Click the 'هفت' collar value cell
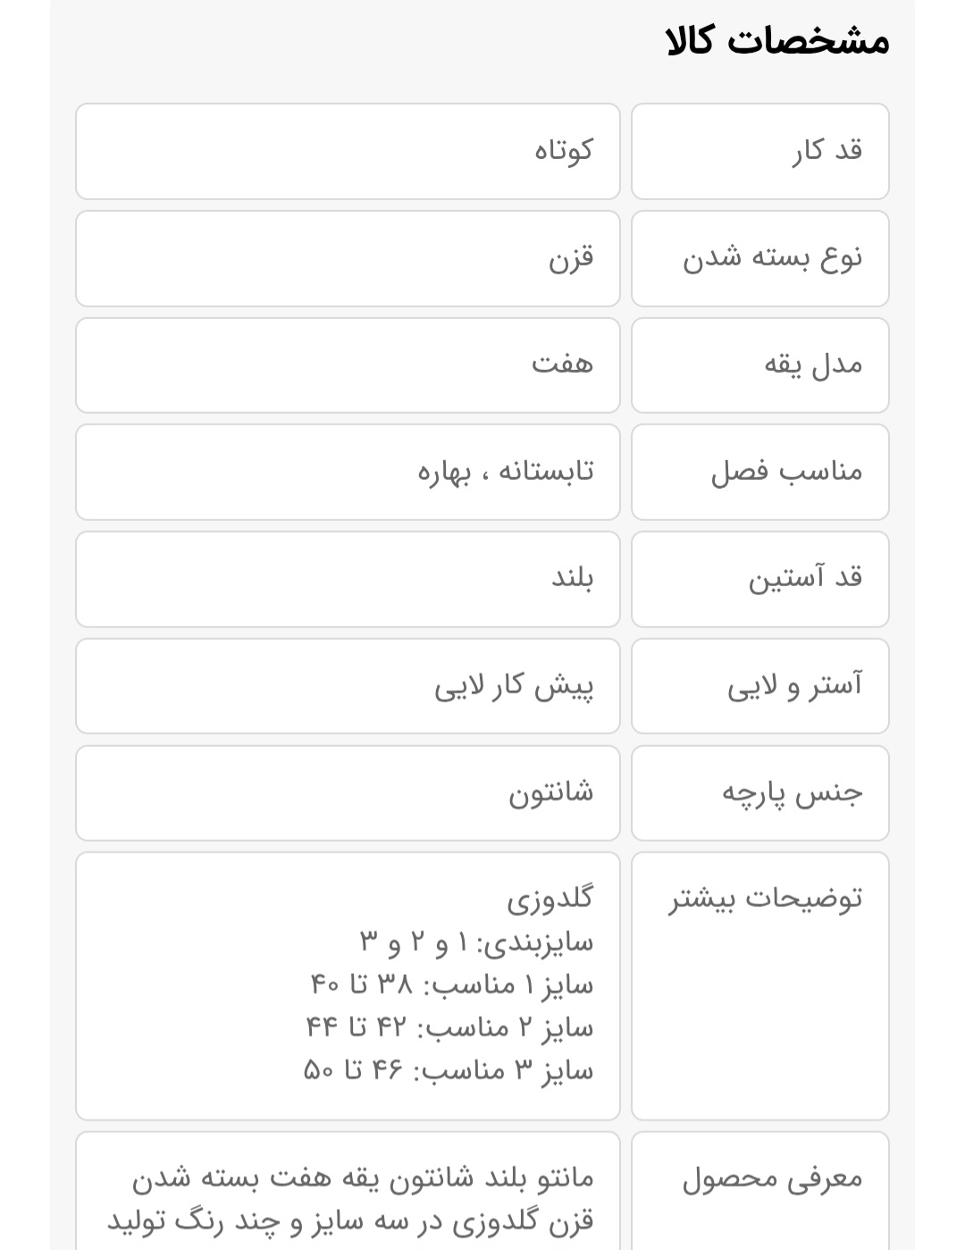 coord(348,365)
